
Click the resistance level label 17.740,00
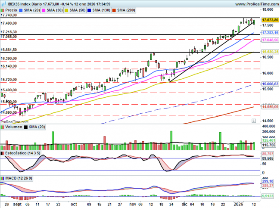9,15
